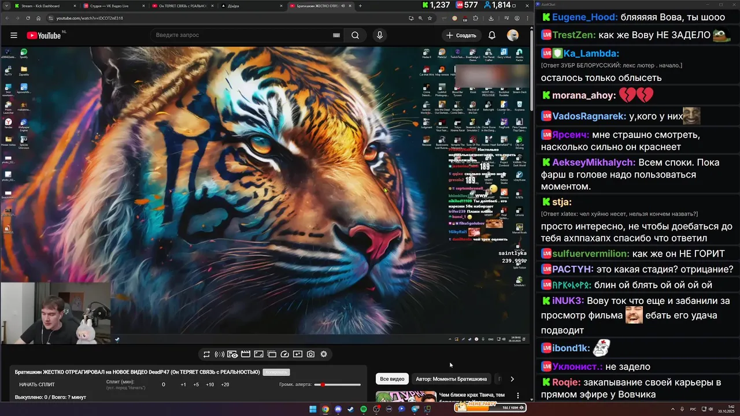This screenshot has height=416, width=740.
Task: Mute the Братишкин ЖЕСТКО tab via speaker icon
Action: pyautogui.click(x=343, y=6)
